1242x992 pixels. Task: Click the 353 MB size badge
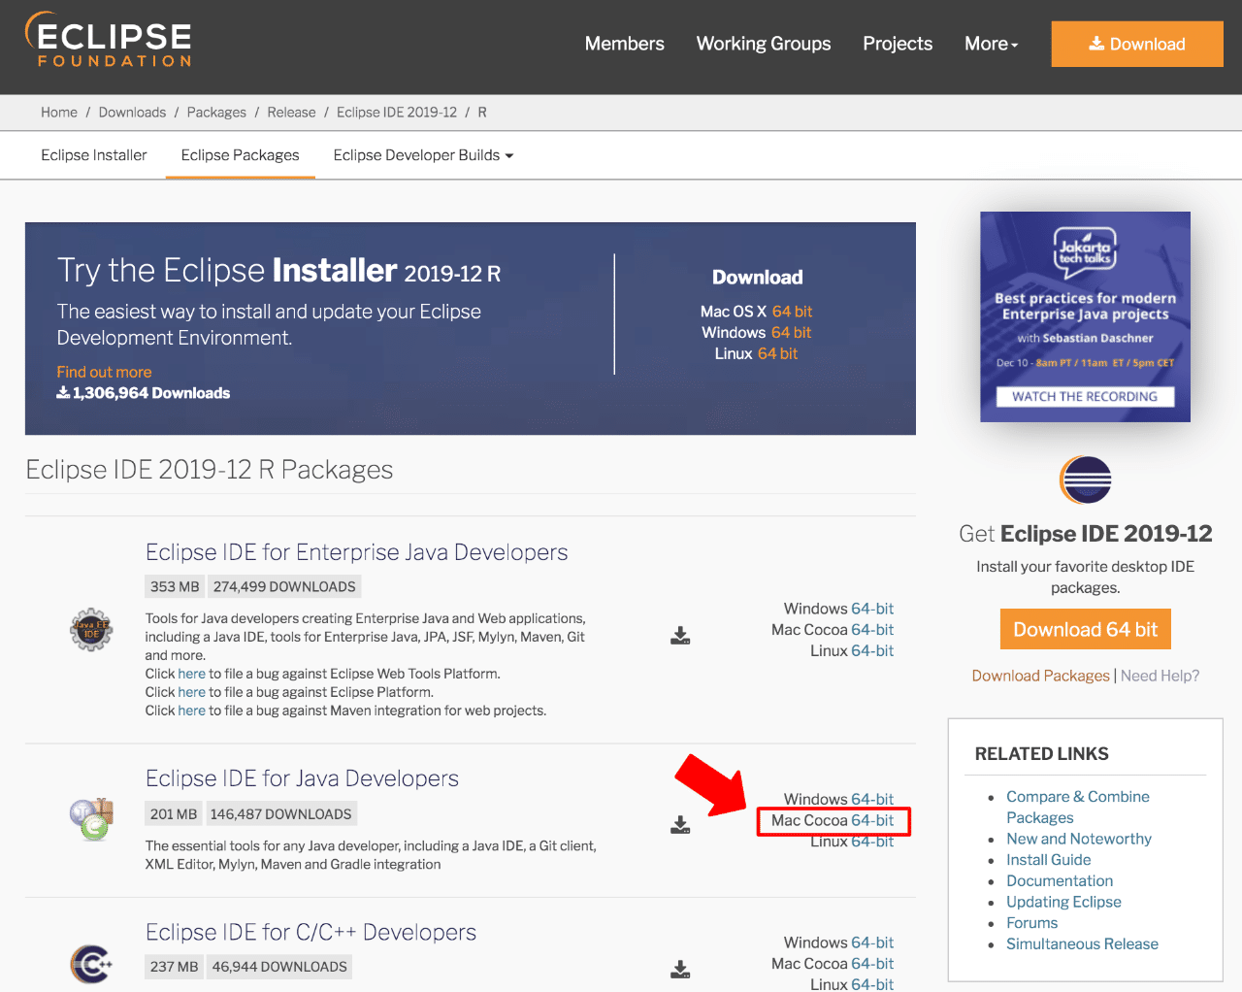point(175,587)
